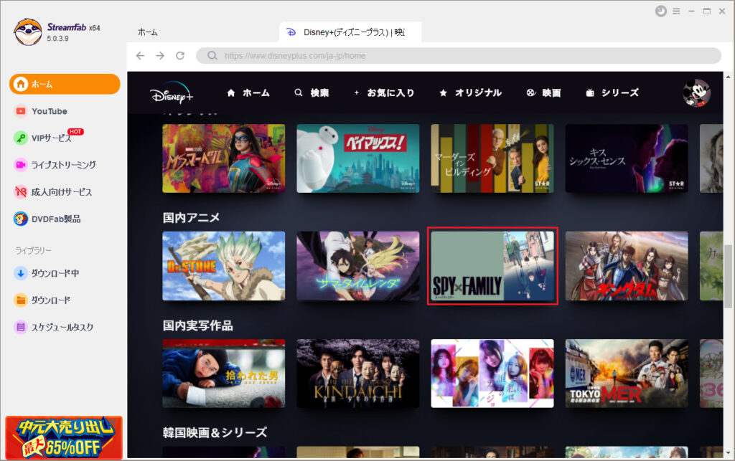
Task: Open the キス・シックス・センス thumbnail
Action: tap(627, 158)
